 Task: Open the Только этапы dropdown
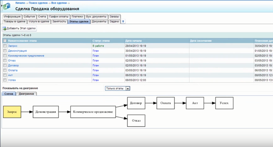[x=128, y=88]
